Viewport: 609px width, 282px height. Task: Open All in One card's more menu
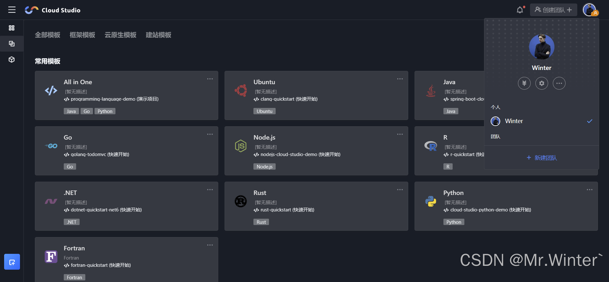[210, 79]
